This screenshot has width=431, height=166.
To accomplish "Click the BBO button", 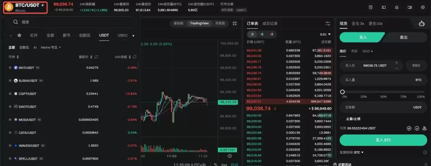I will [x=416, y=66].
